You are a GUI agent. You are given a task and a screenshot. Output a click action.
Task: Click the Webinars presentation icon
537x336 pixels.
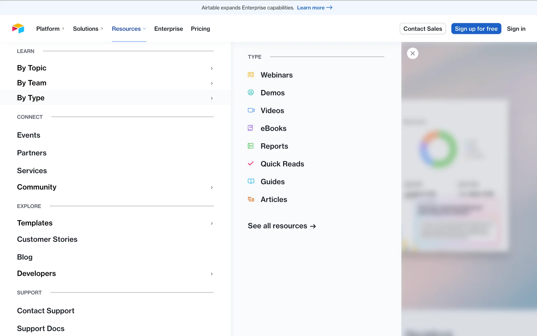[251, 75]
